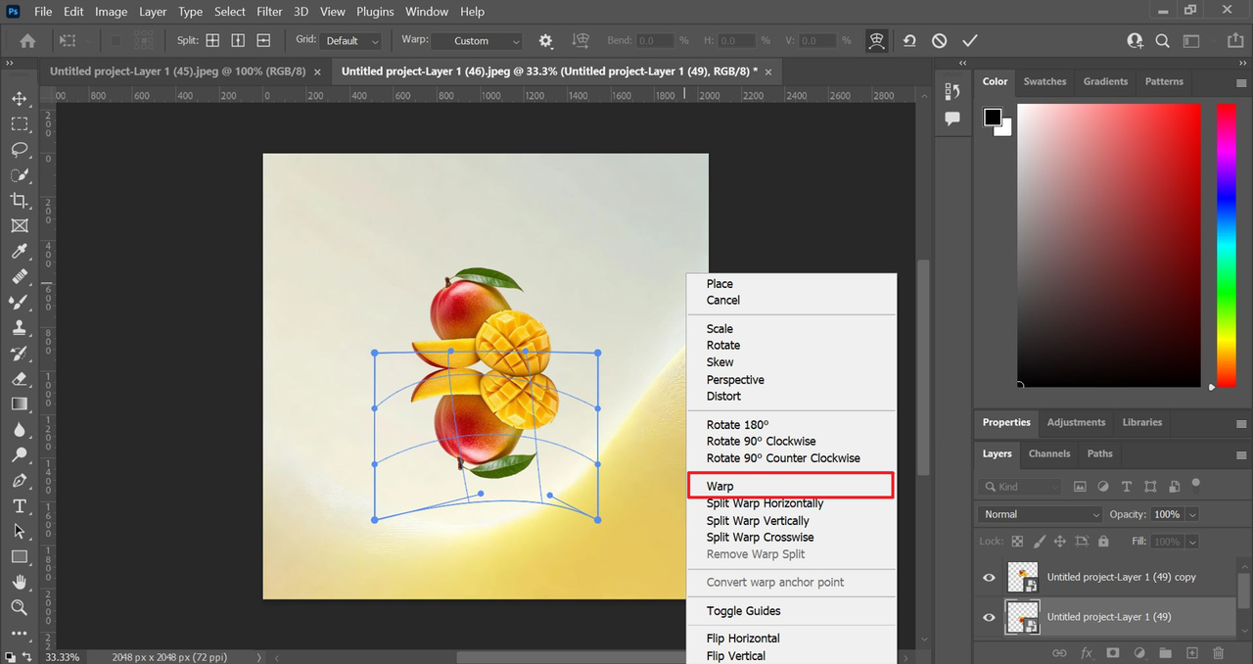Select the Lasso tool
Screen dimensions: 1253x664
pos(19,150)
